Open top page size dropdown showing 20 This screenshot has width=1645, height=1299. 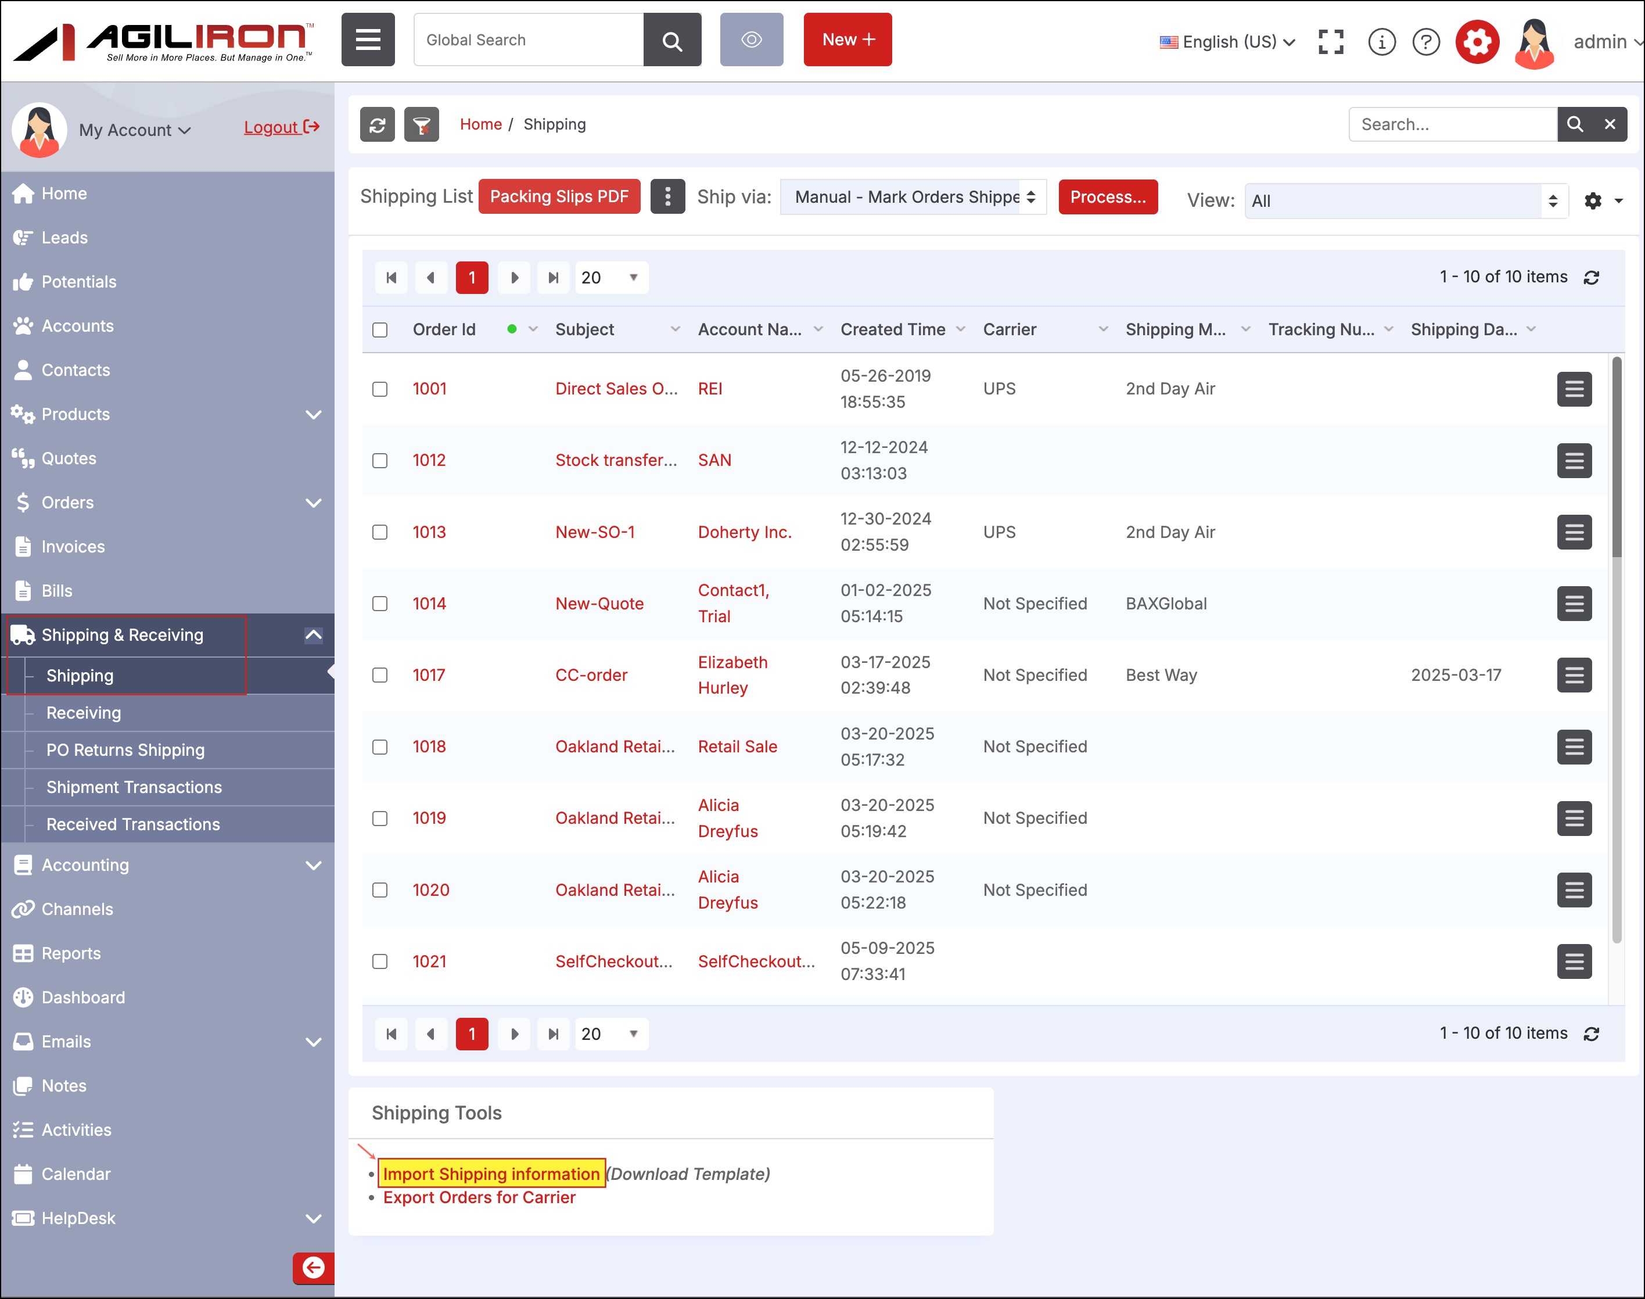pyautogui.click(x=612, y=278)
